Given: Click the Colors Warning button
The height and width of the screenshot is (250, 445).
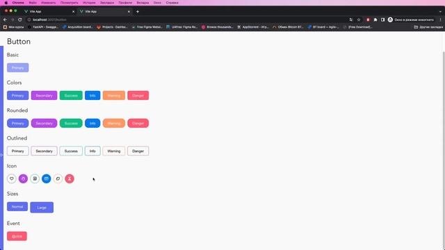Looking at the screenshot, I should [x=114, y=96].
